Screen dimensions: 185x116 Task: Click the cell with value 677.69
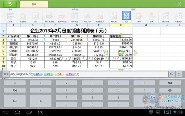[x=121, y=66]
